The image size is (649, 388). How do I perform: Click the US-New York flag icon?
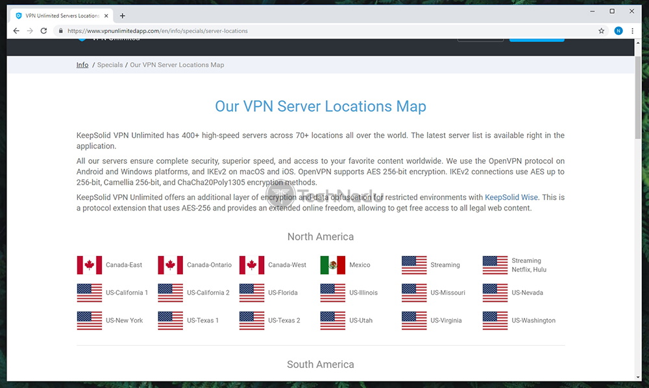90,320
